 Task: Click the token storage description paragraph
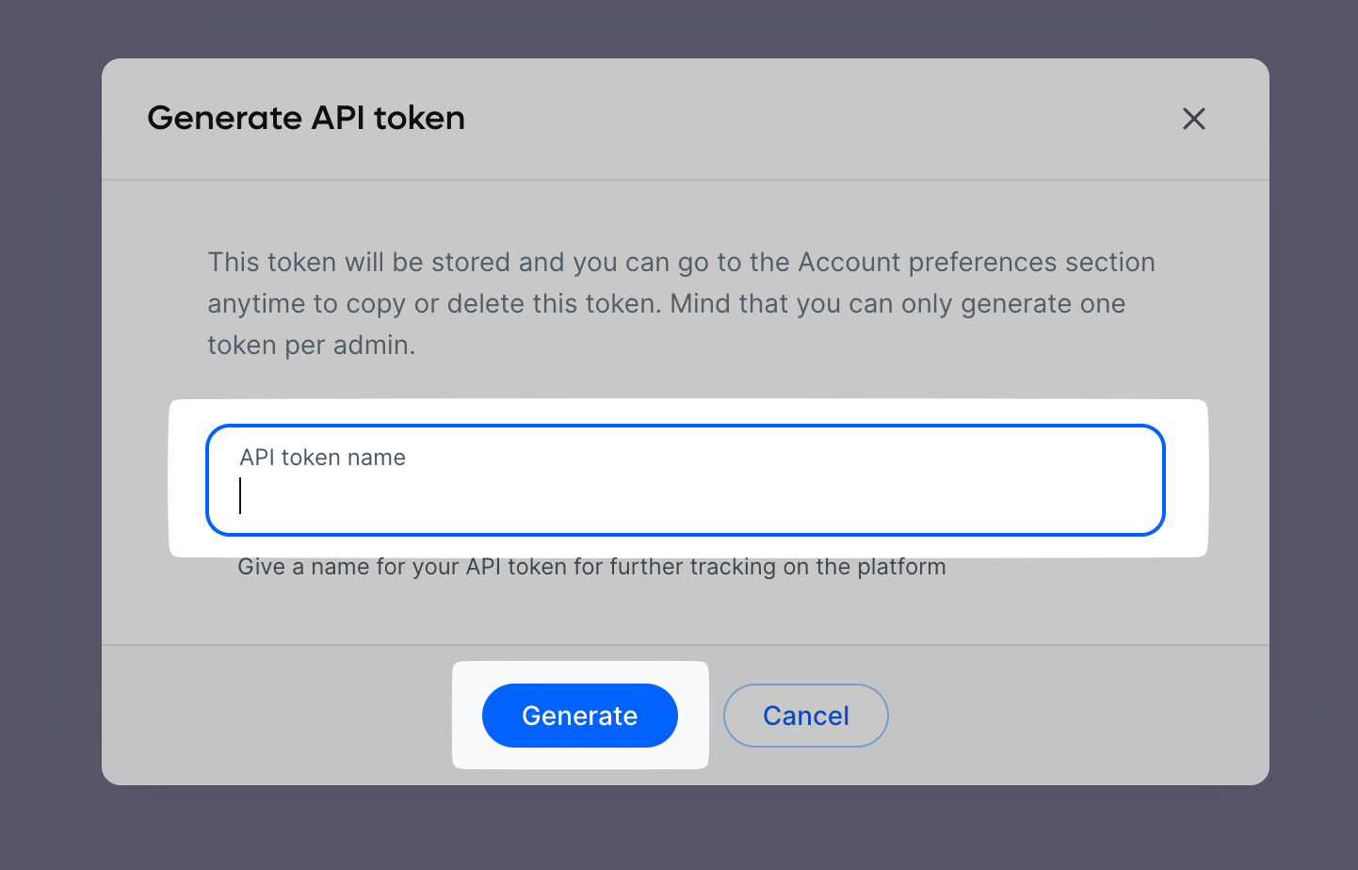pyautogui.click(x=680, y=303)
